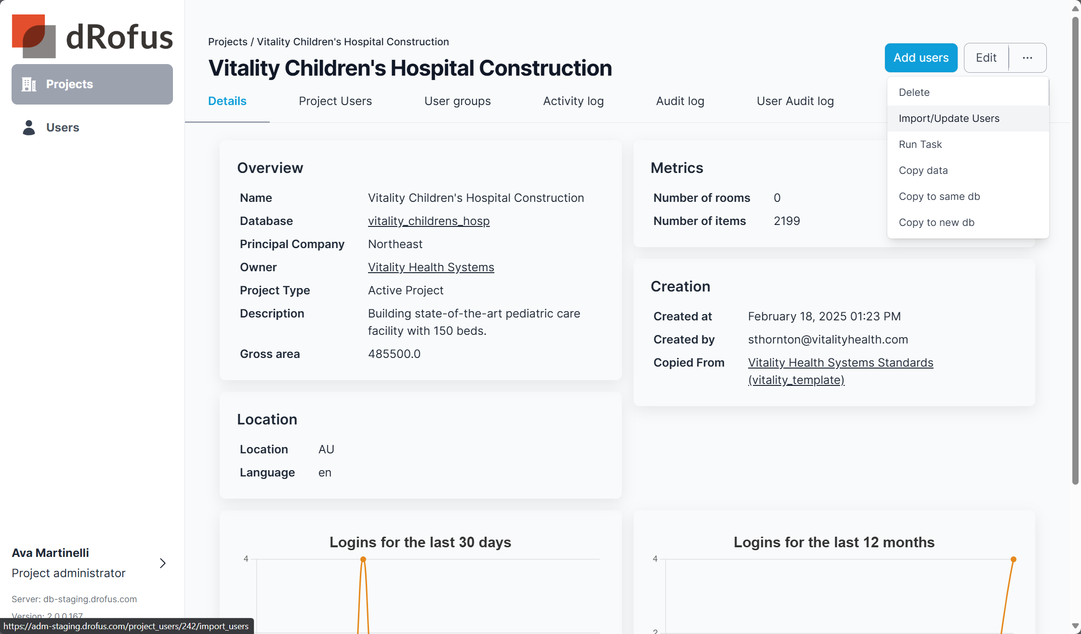Click the Projects breadcrumb link
This screenshot has height=634, width=1081.
coord(227,42)
